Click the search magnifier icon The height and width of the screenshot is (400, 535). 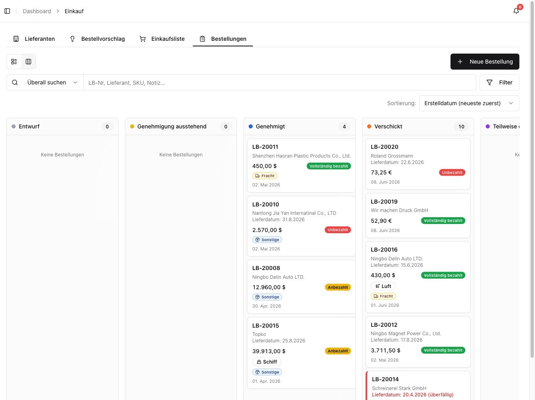point(15,82)
